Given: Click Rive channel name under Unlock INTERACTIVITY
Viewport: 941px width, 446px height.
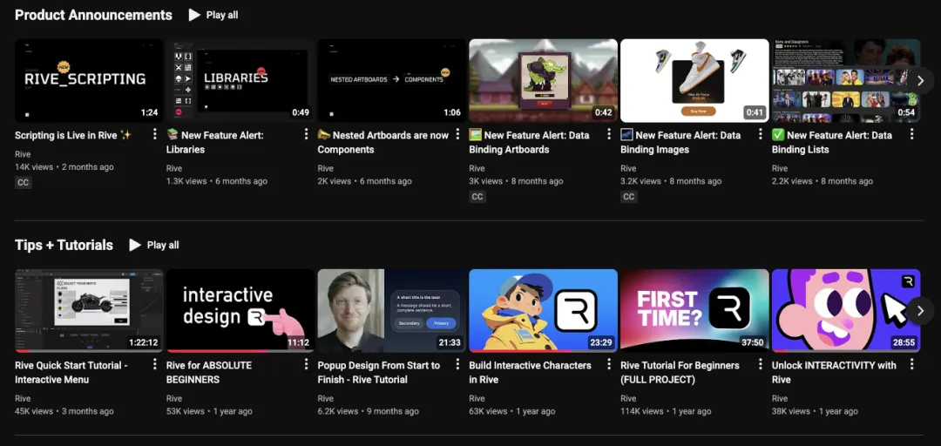Looking at the screenshot, I should point(780,399).
